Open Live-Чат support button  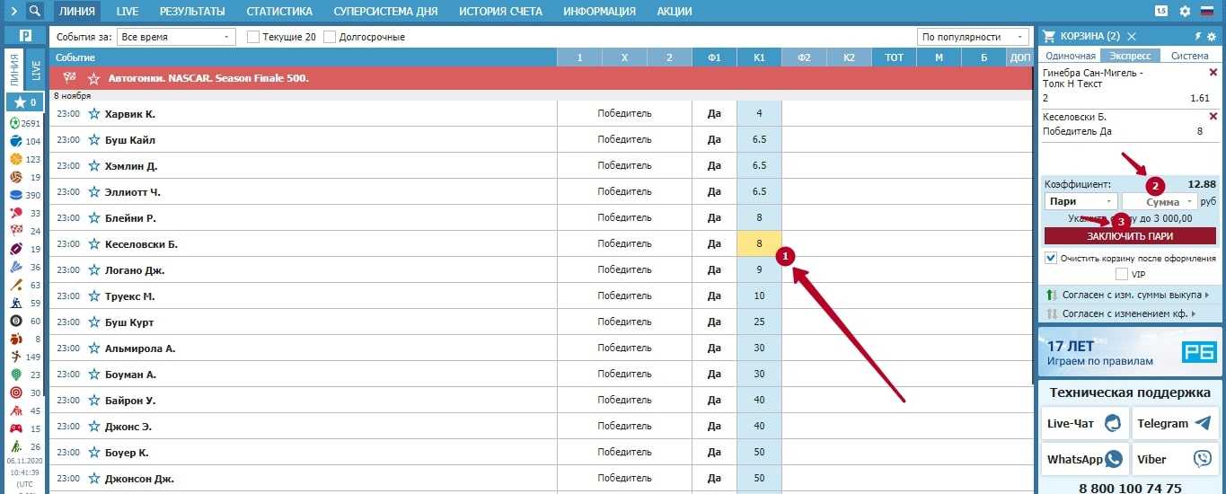coord(1085,424)
